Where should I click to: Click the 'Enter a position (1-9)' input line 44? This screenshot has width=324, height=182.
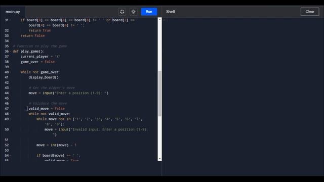[68, 93]
